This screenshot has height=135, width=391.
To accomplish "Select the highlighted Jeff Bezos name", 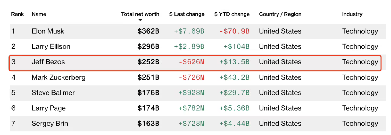I will pos(48,62).
